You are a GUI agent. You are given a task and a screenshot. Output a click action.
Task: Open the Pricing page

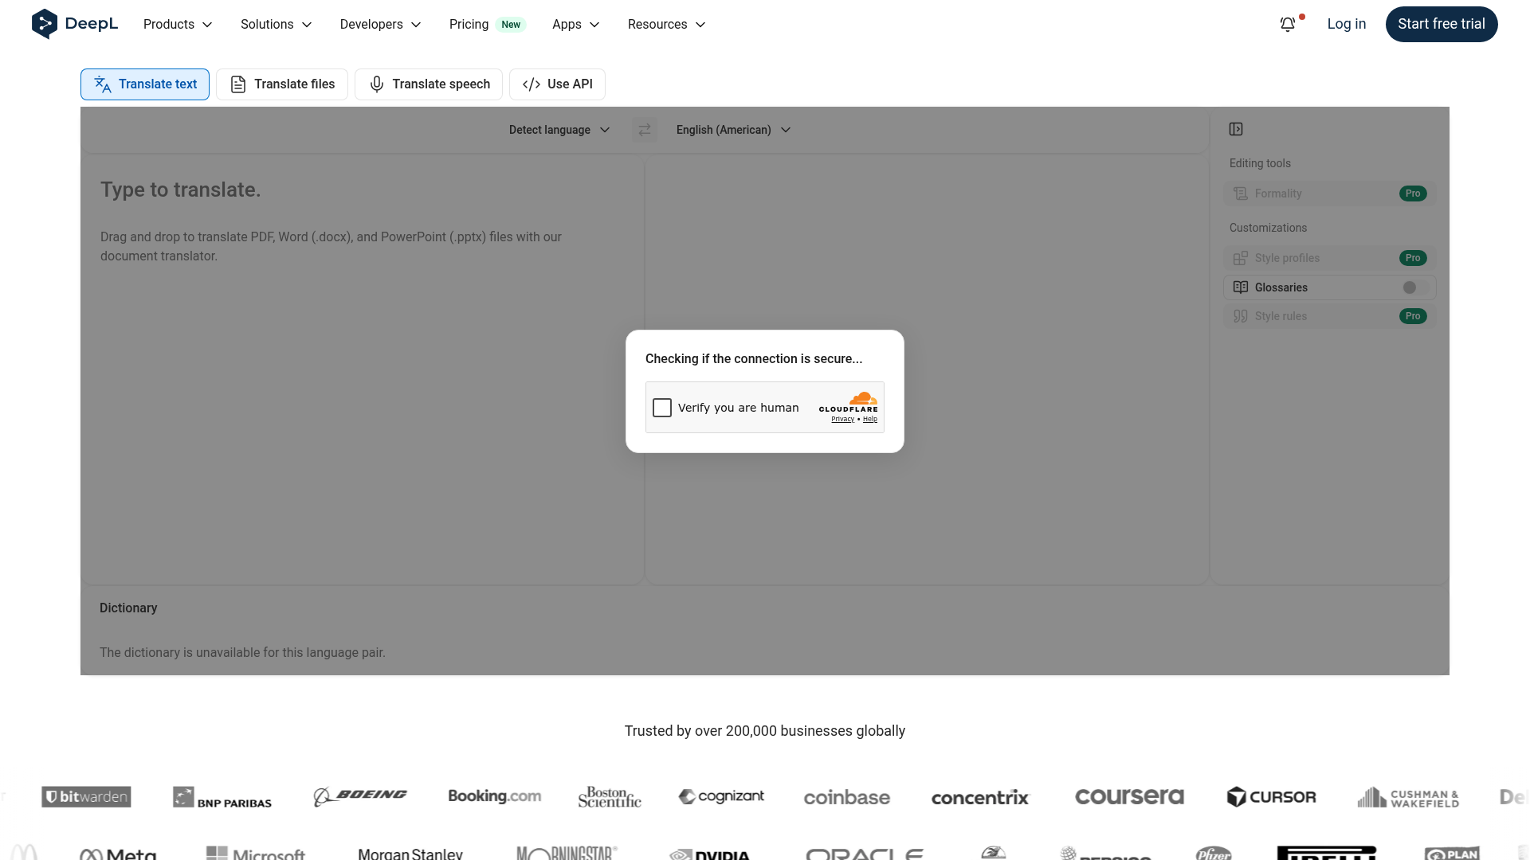pyautogui.click(x=469, y=25)
